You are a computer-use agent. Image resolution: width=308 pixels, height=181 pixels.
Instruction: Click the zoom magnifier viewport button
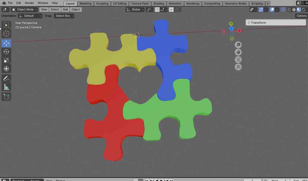click(x=238, y=45)
